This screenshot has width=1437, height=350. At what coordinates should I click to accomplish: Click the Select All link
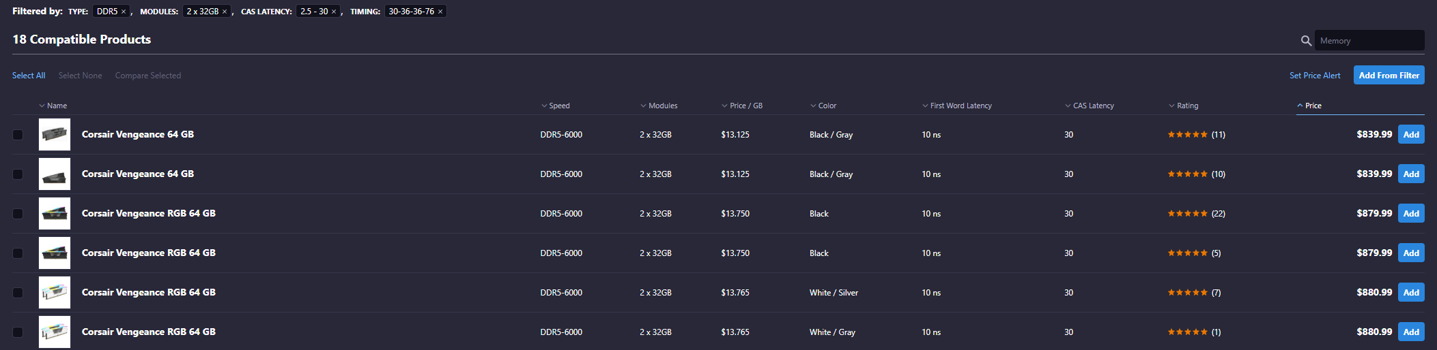click(29, 76)
